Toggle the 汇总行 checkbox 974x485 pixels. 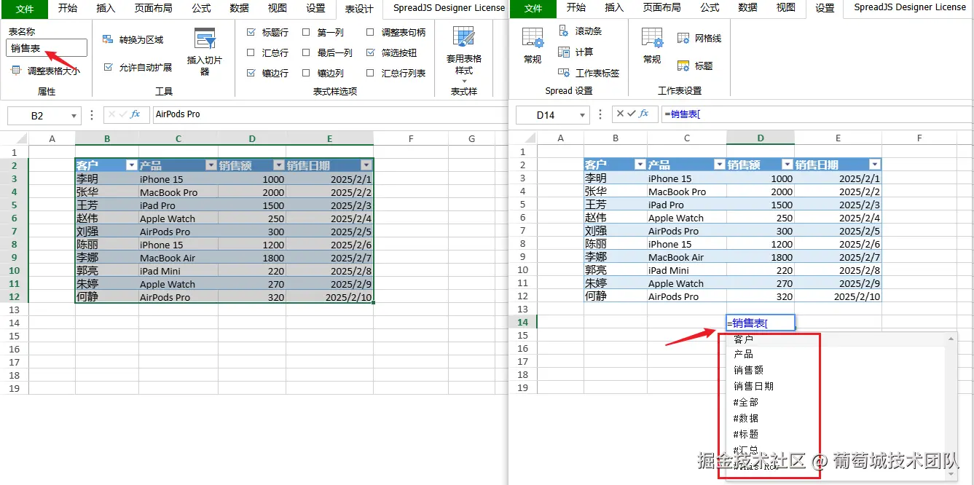point(251,52)
